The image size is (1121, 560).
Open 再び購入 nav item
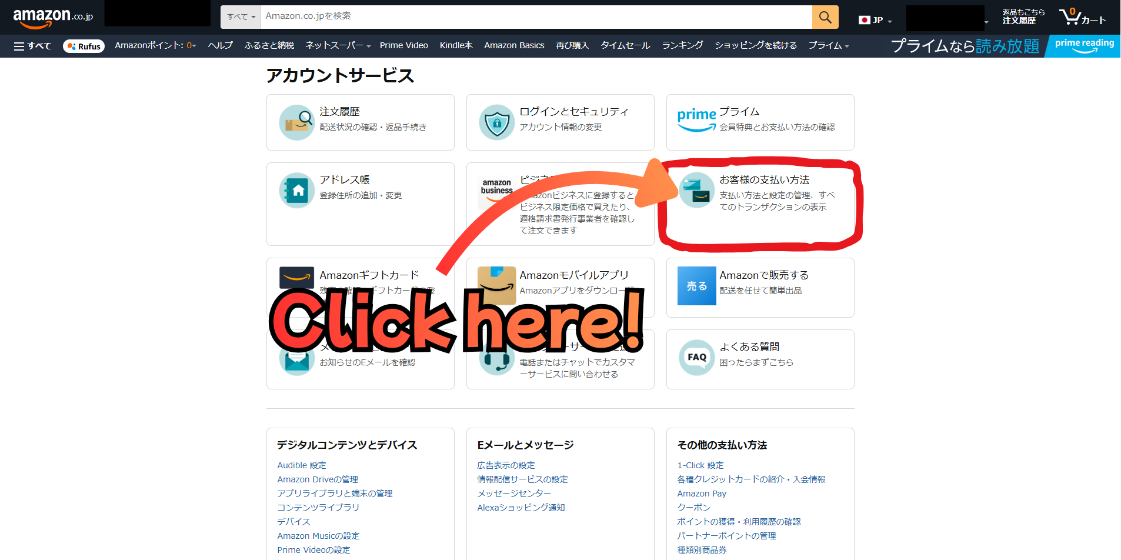click(x=572, y=45)
